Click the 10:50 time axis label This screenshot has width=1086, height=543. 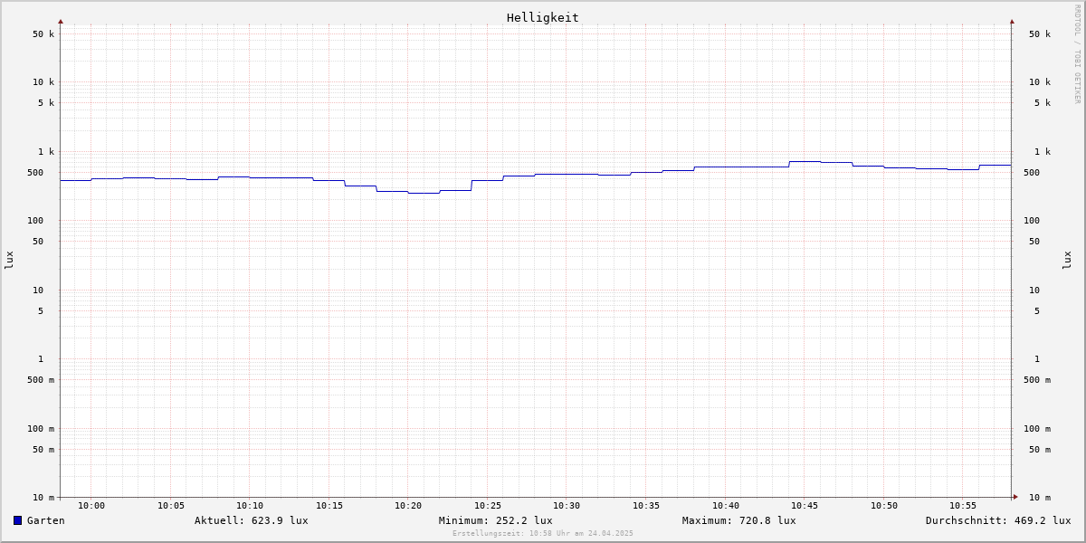(x=884, y=506)
